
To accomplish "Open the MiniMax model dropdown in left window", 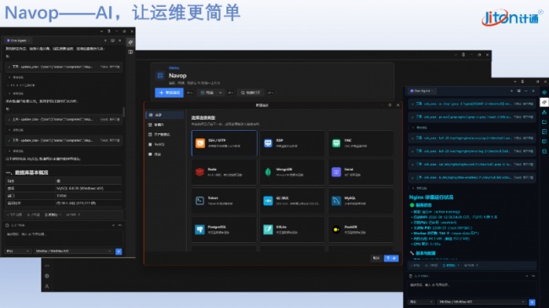I will coord(73,251).
